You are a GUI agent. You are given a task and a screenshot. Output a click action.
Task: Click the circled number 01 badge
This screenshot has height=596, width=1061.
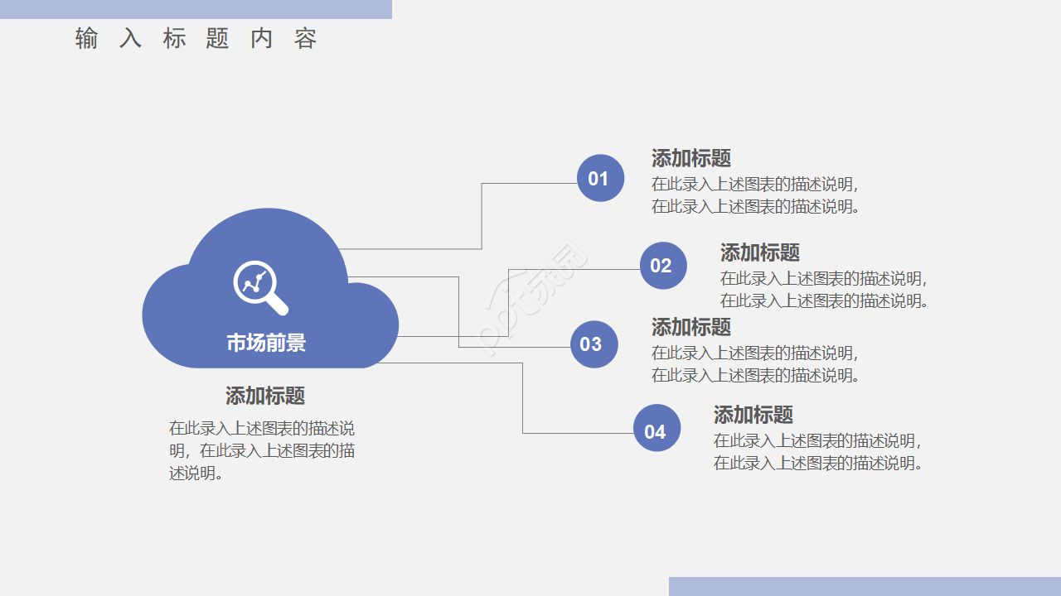[x=600, y=178]
